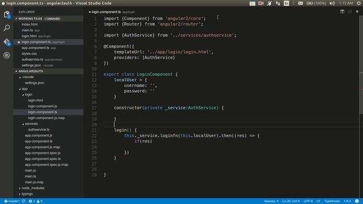
Task: Click the green tray icon left of recorder
Action: pos(252,3)
